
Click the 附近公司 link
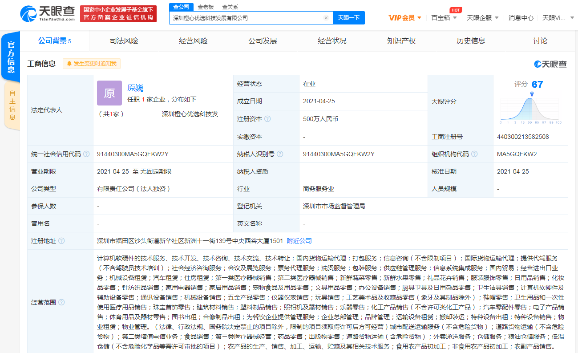click(x=299, y=241)
